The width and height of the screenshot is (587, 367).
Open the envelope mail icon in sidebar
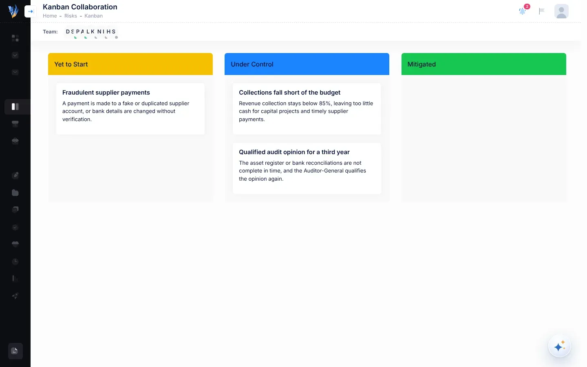coord(15,73)
